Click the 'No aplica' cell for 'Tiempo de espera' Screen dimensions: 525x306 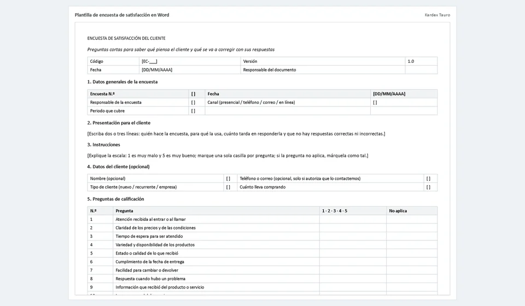(412, 237)
